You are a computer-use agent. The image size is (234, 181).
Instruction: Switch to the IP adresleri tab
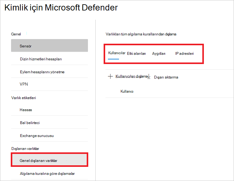tap(184, 54)
